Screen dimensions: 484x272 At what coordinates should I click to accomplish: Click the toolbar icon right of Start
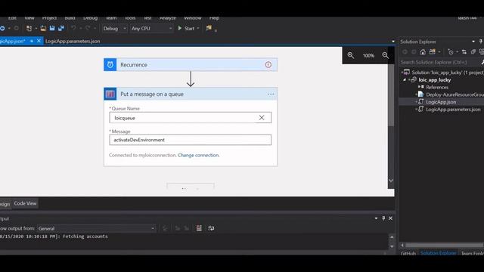click(x=209, y=28)
